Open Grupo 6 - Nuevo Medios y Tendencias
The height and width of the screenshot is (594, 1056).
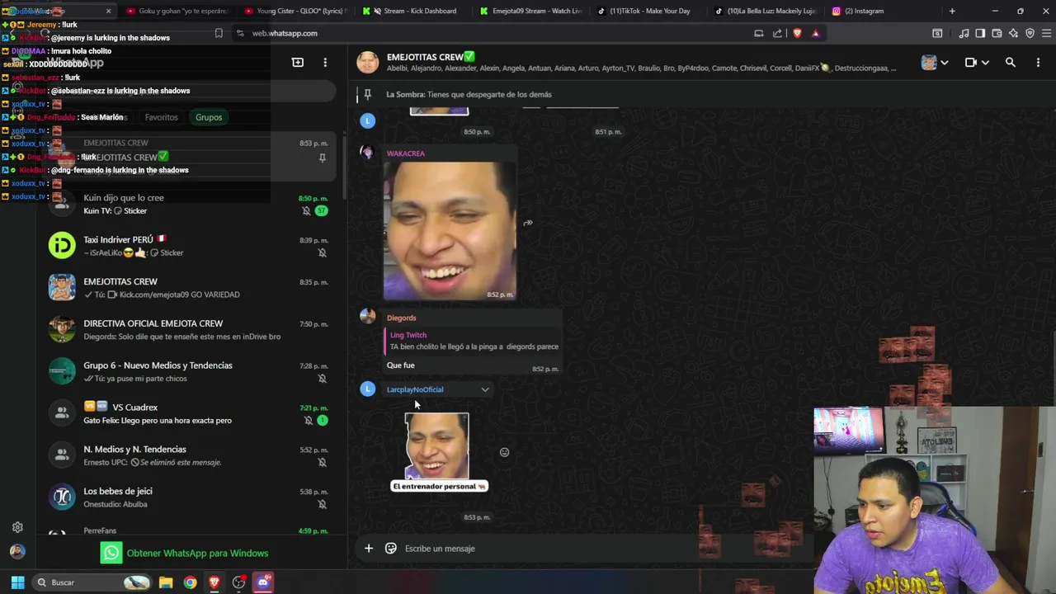click(x=190, y=372)
